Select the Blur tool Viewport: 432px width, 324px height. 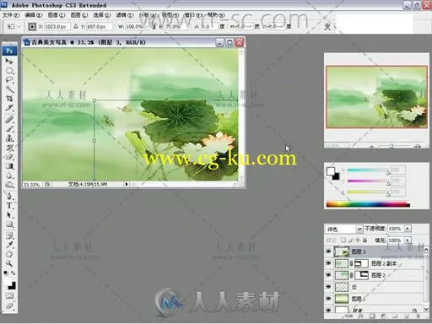[x=9, y=175]
